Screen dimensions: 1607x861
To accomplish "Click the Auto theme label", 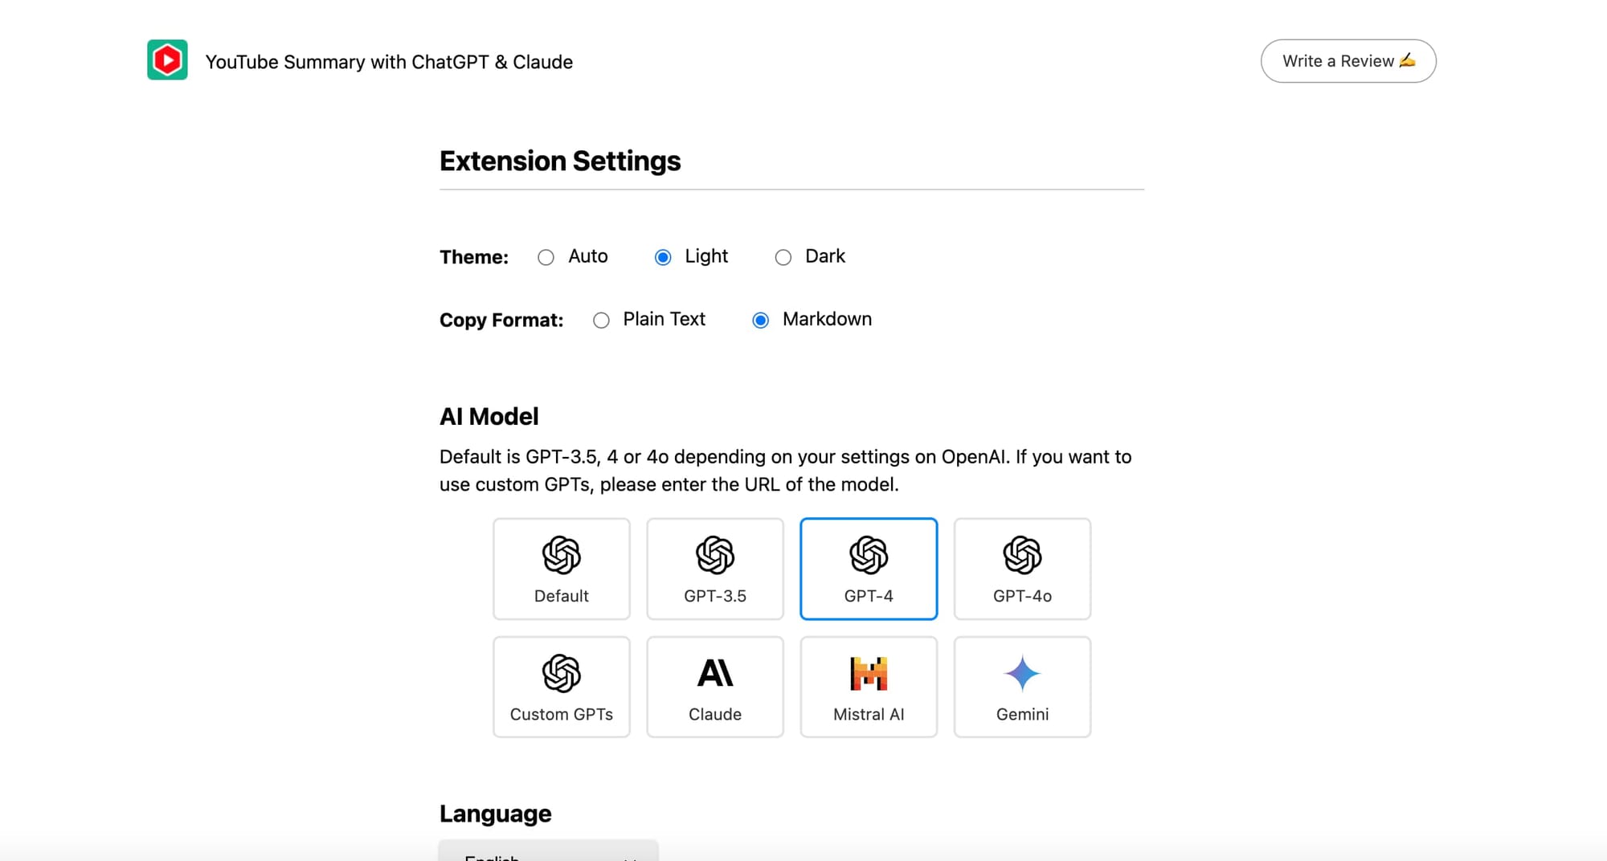I will [x=588, y=256].
